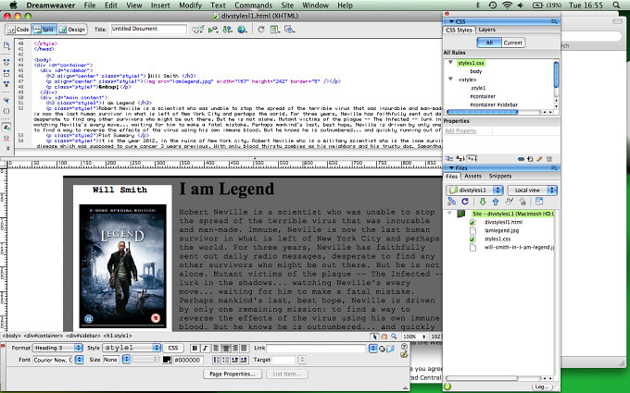Click the Balance braces icon
The height and width of the screenshot is (393, 630).
coord(6,111)
